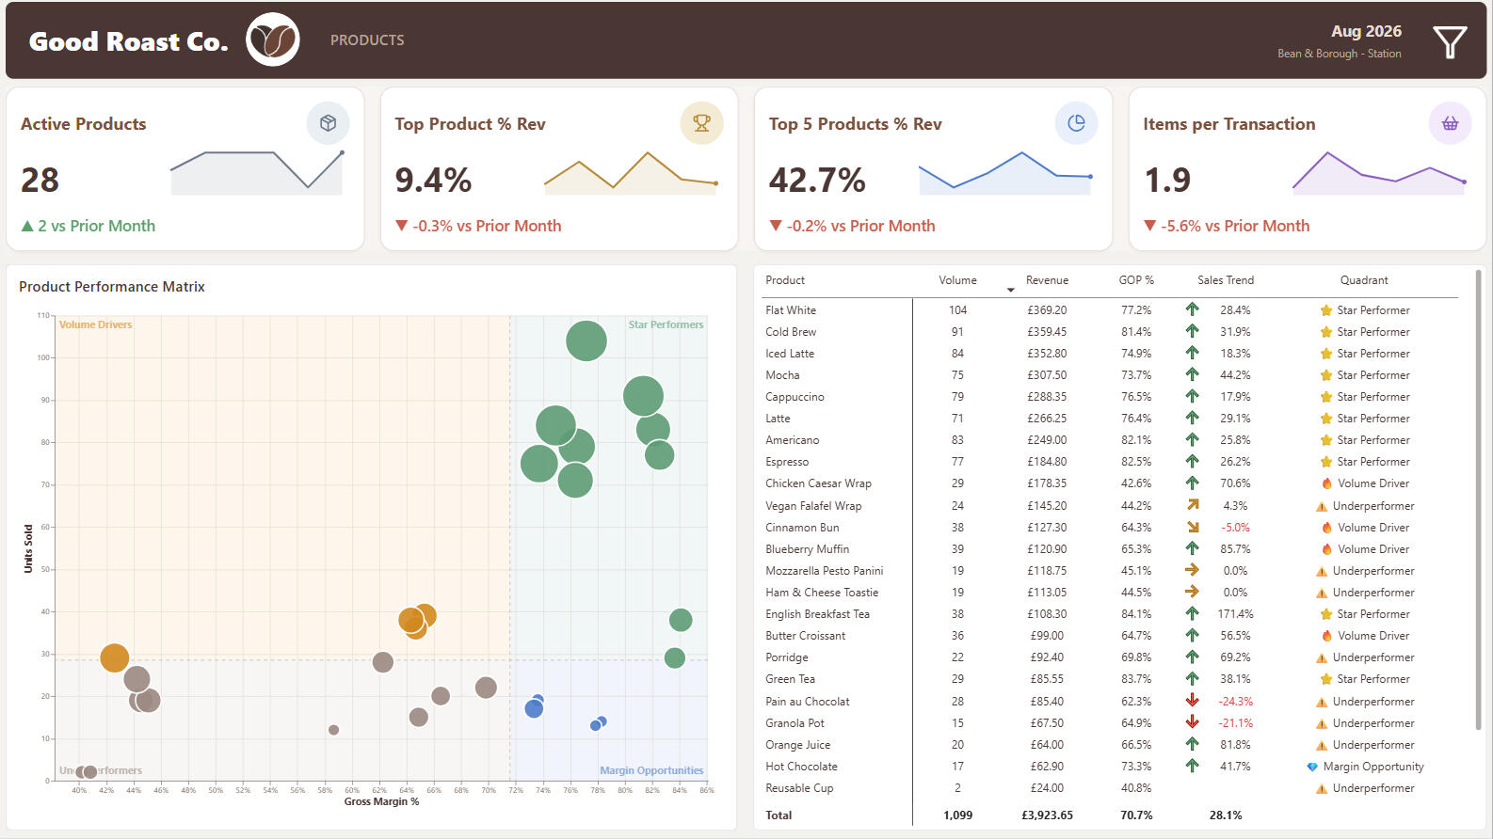
Task: Click the Quadrant column header
Action: [1364, 280]
